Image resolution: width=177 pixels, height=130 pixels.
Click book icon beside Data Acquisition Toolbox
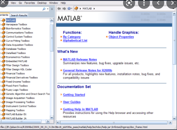[x=4, y=45]
